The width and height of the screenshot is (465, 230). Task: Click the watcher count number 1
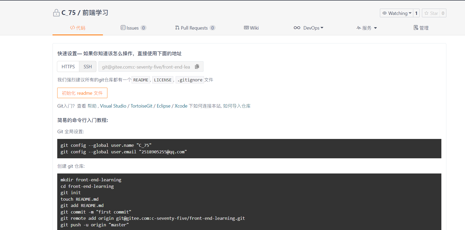pyautogui.click(x=416, y=13)
